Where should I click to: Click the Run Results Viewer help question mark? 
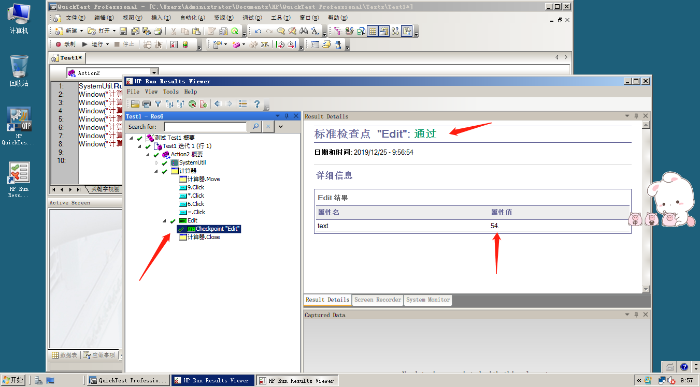pyautogui.click(x=257, y=103)
